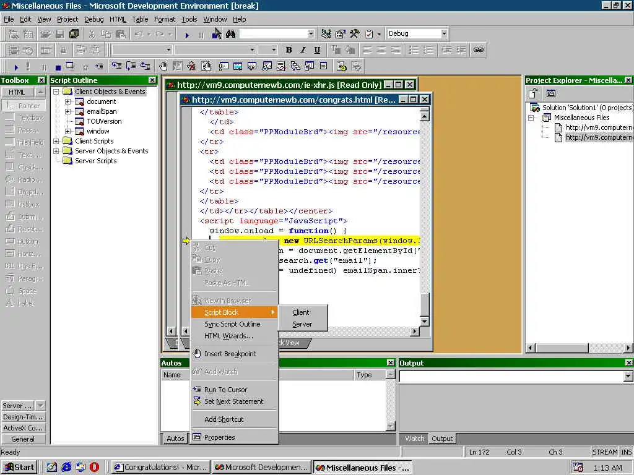
Task: Click the Save toolbar icon
Action: tap(60, 35)
